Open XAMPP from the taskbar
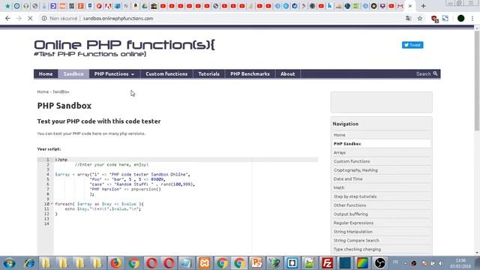The height and width of the screenshot is (270, 480). pos(204,263)
